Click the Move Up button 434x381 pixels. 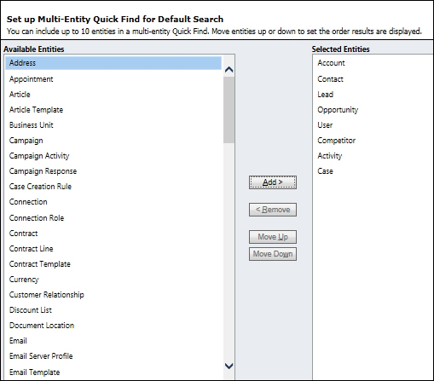click(x=273, y=237)
